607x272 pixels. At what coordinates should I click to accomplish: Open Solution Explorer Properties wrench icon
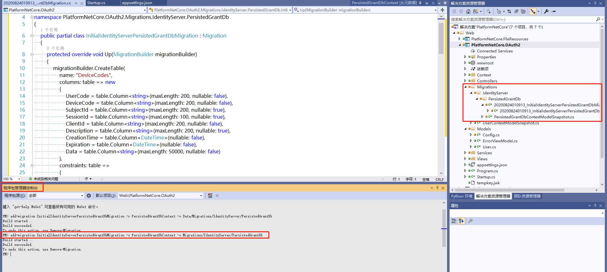pos(546,11)
